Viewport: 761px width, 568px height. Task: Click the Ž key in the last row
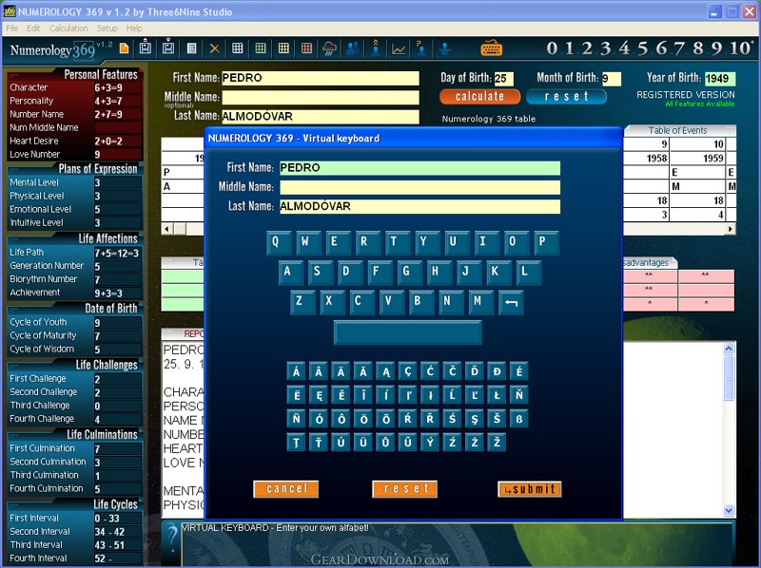click(x=497, y=443)
